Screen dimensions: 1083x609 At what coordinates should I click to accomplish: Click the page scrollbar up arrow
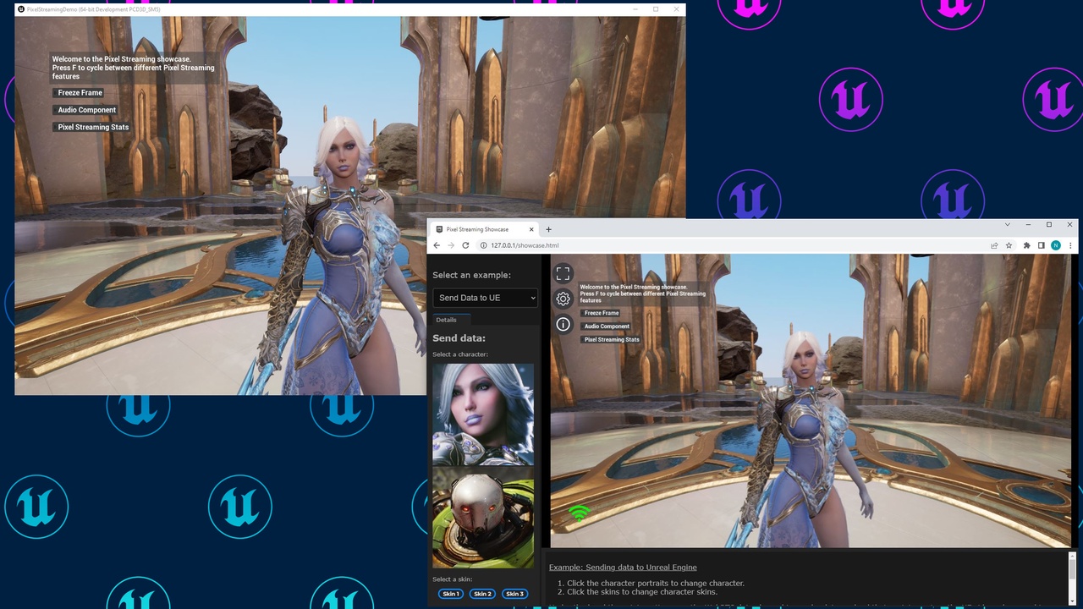point(1073,556)
